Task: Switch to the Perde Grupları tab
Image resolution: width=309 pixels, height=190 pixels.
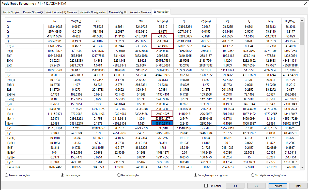Action: pos(12,12)
